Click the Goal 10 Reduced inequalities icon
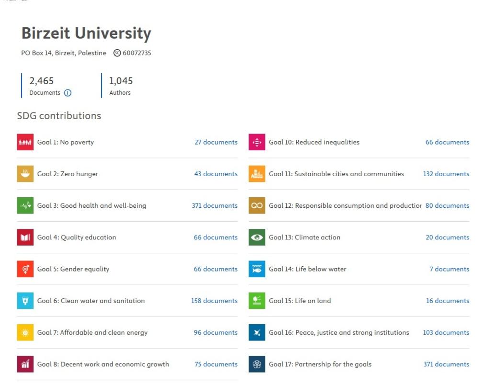479x383 pixels. click(257, 142)
